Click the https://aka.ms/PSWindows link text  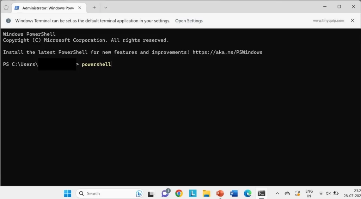227,52
